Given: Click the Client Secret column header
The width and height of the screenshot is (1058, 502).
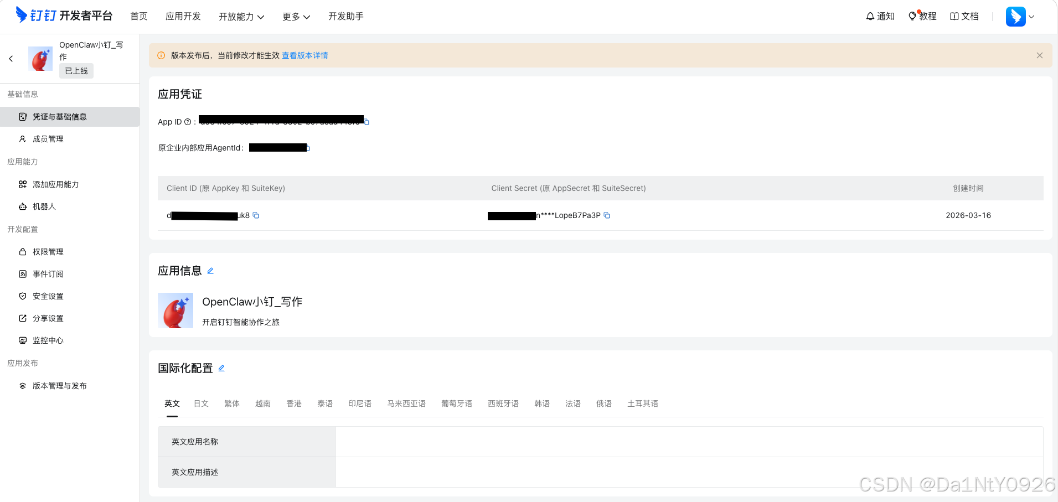Looking at the screenshot, I should point(569,188).
